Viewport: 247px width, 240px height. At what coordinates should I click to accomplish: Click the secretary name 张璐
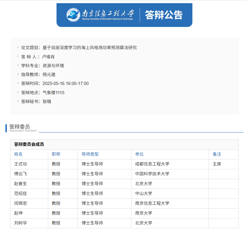tap(47, 101)
